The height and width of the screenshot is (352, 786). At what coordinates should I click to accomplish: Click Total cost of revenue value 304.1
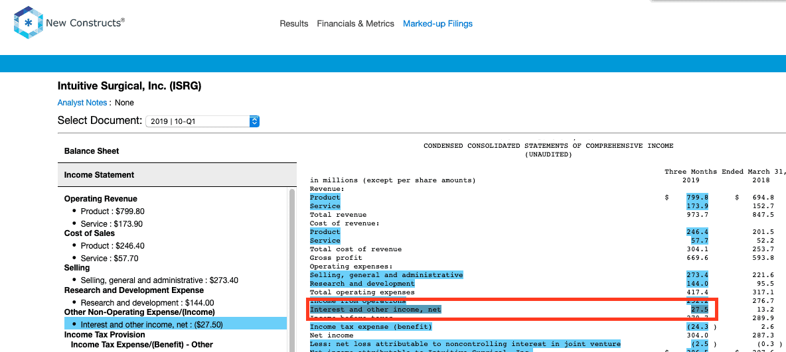(698, 249)
